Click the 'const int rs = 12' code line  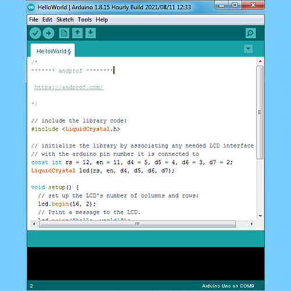[x=132, y=162]
